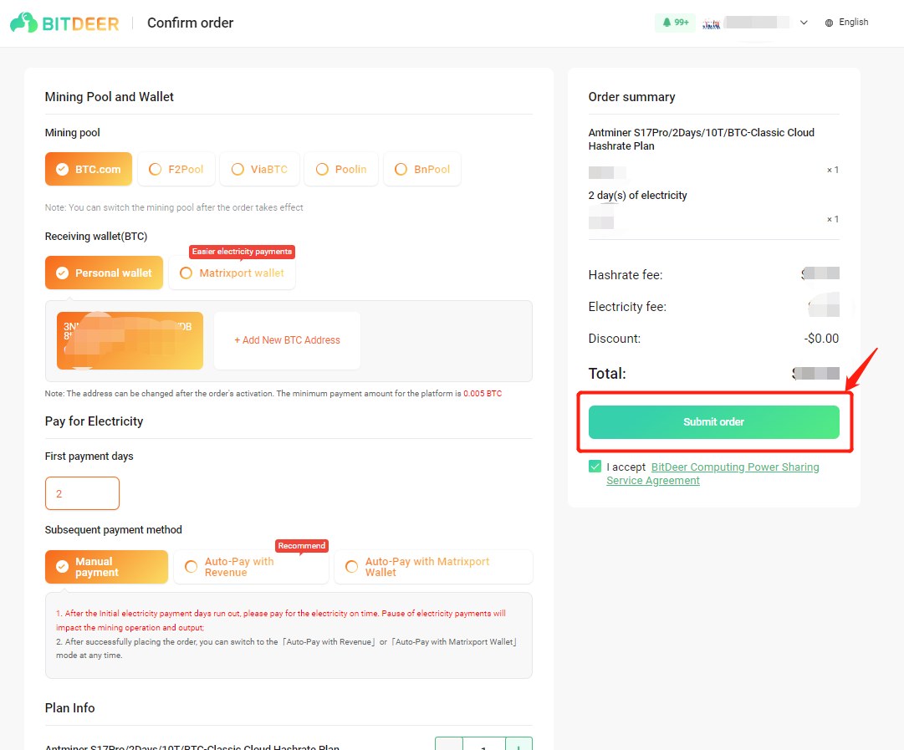Click the 'Confirm order' page title
This screenshot has height=750, width=904.
tap(191, 23)
